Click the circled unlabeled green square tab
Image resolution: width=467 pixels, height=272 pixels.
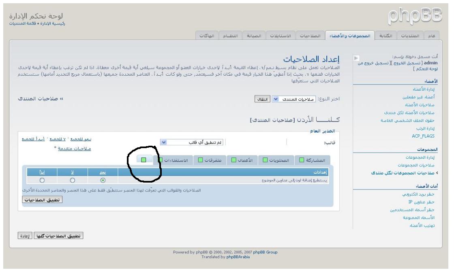[144, 160]
